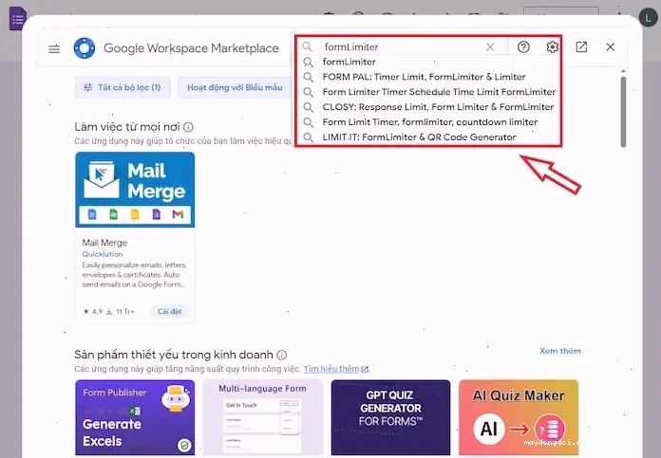
Task: Open the Form Publisher app card
Action: pos(135,417)
